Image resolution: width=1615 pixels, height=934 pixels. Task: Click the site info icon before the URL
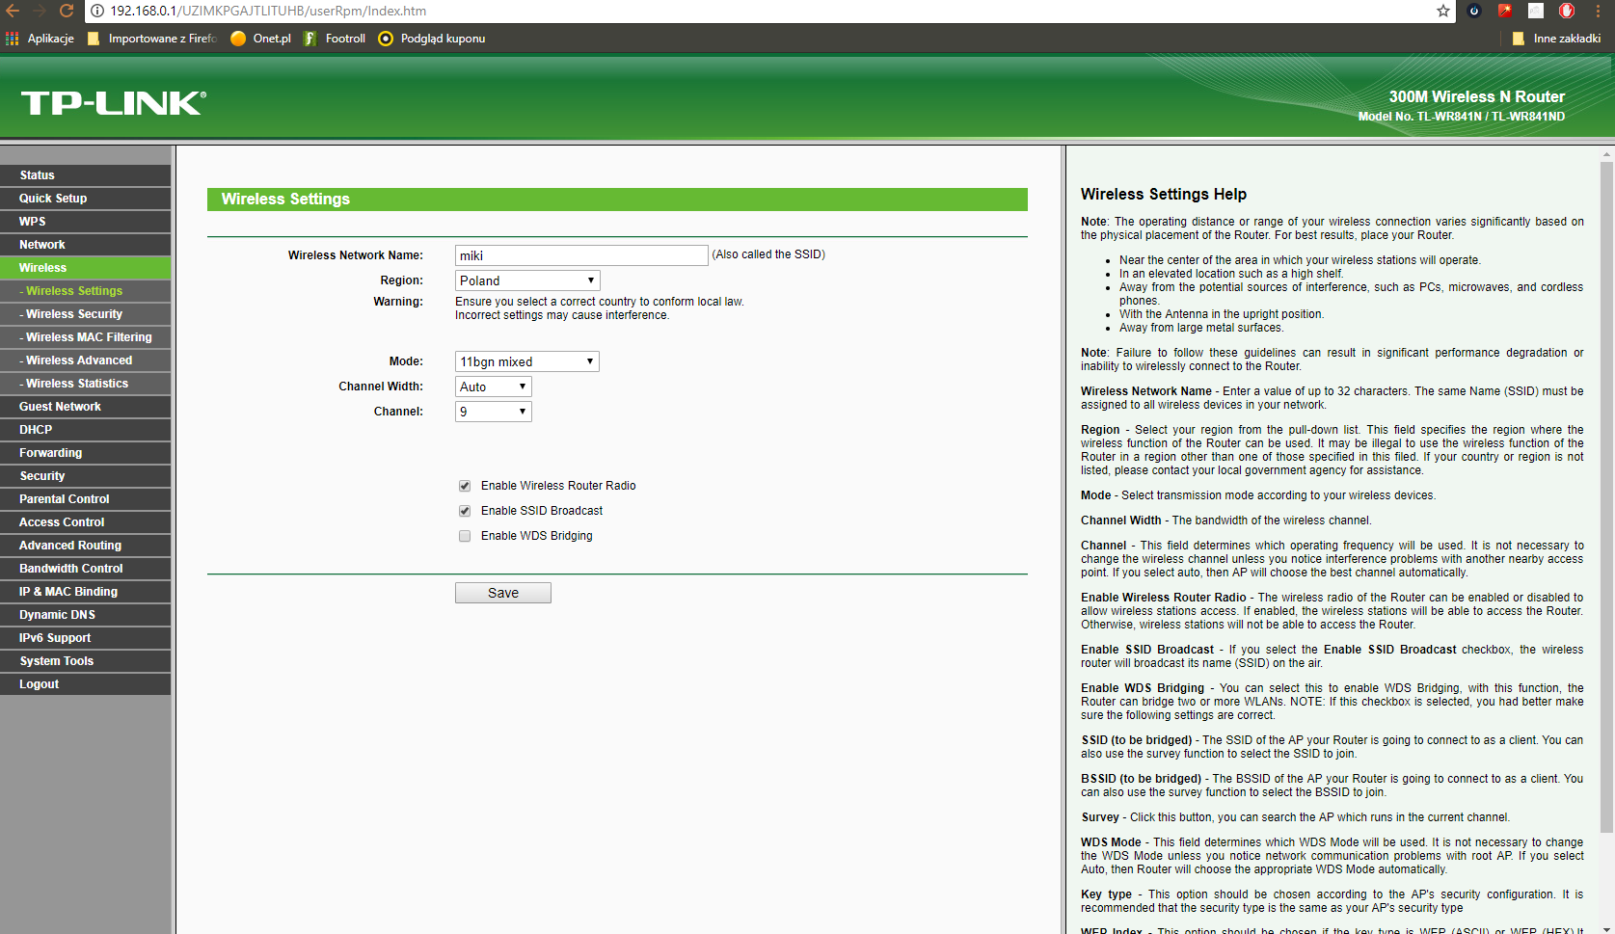point(97,11)
